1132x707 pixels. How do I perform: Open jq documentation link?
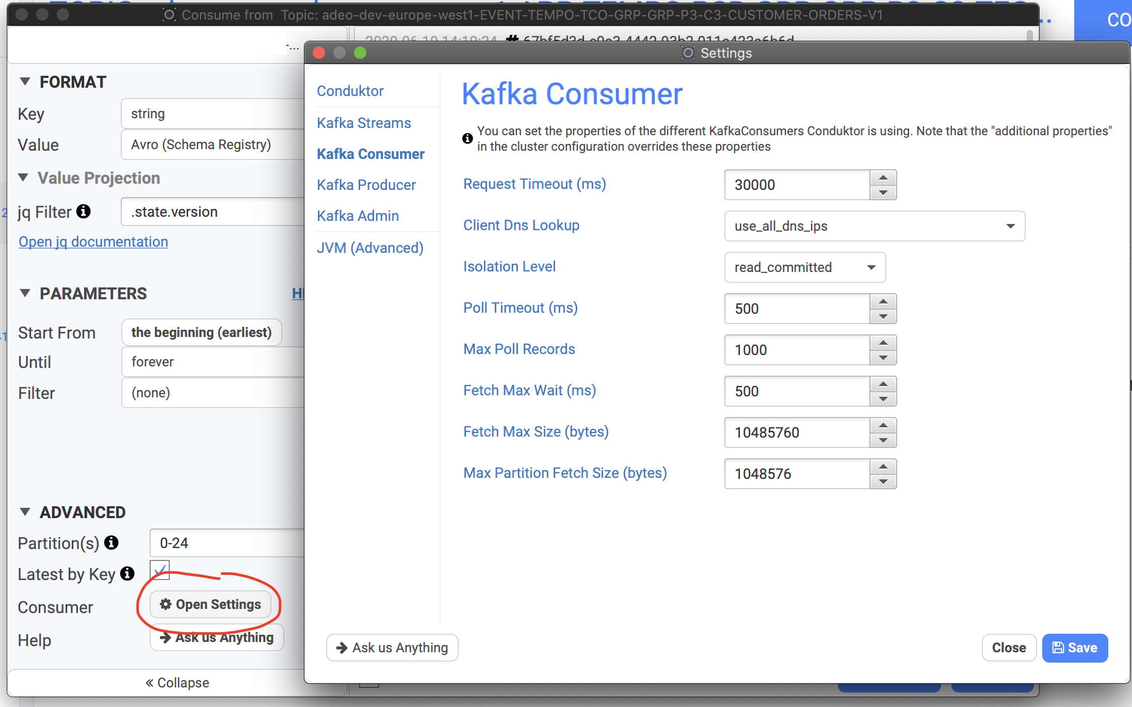click(x=93, y=242)
